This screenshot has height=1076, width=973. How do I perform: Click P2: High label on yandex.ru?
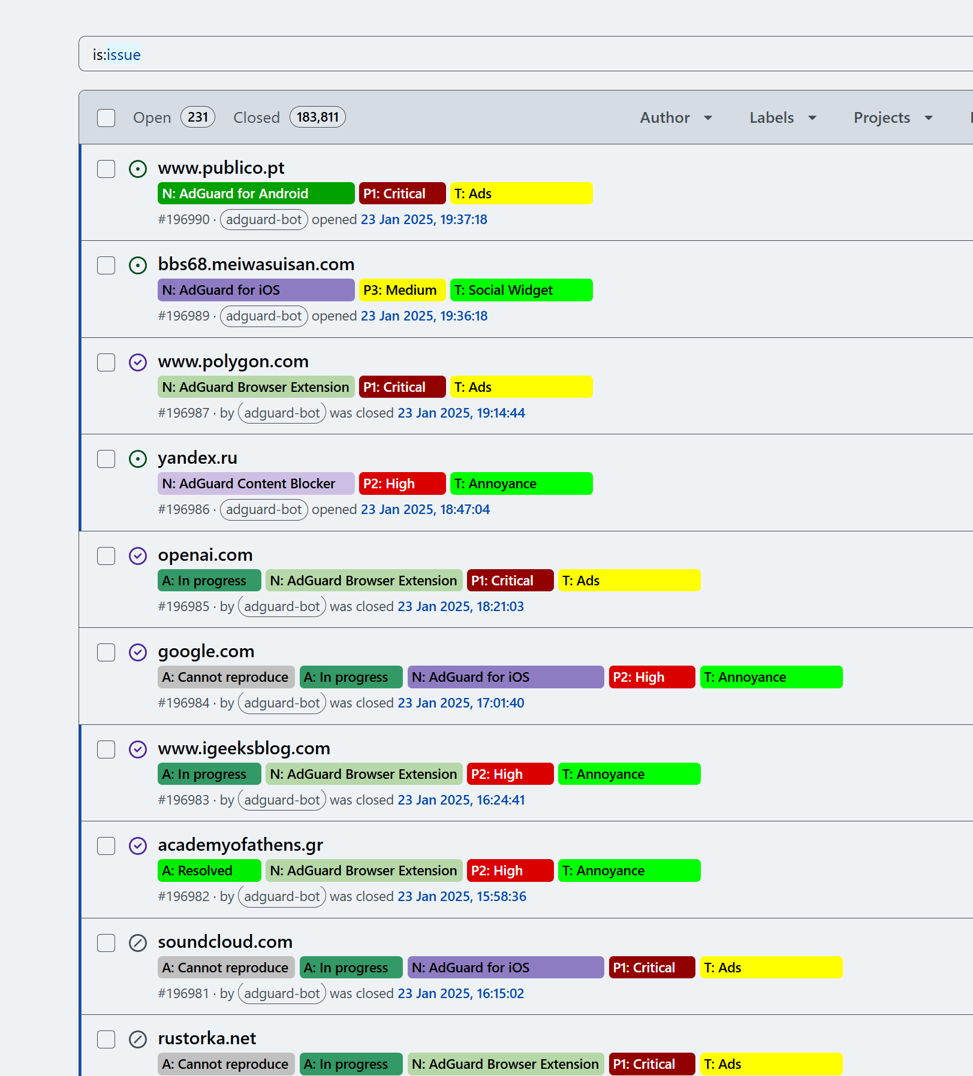(x=402, y=483)
